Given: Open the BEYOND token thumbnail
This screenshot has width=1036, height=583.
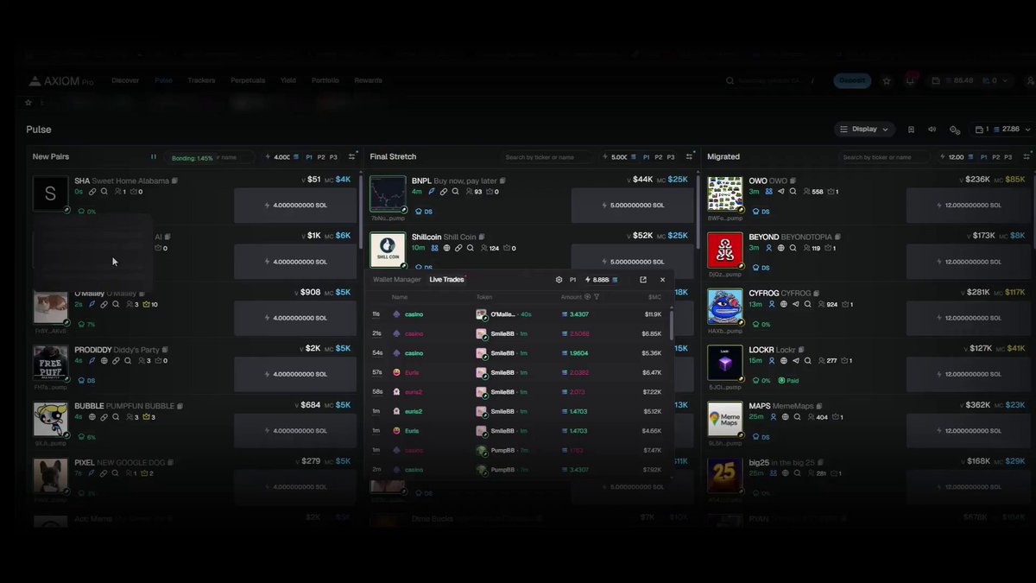Looking at the screenshot, I should point(725,250).
